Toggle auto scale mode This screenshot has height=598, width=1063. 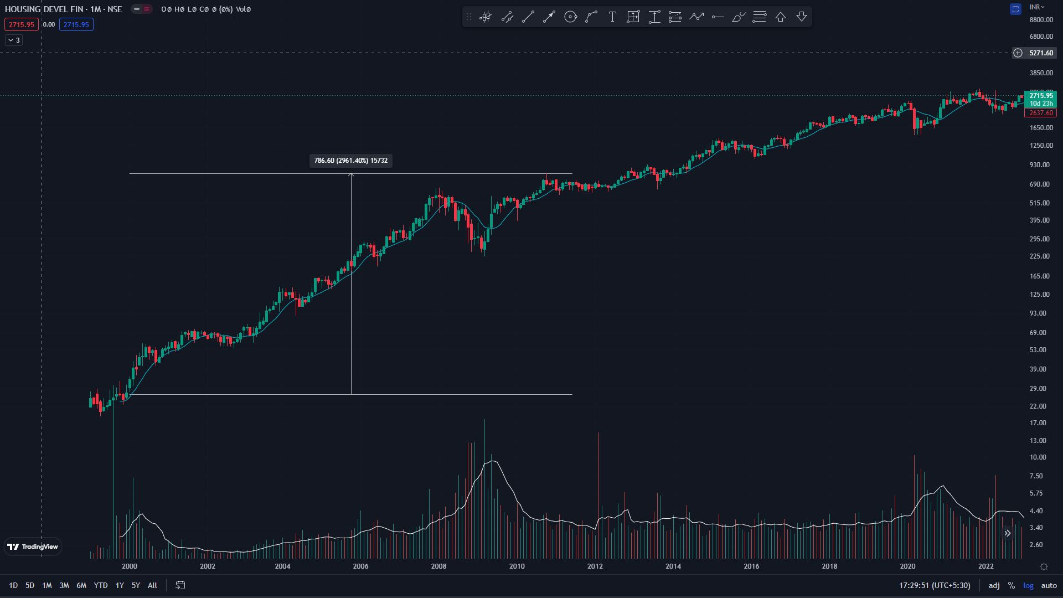click(x=1049, y=585)
